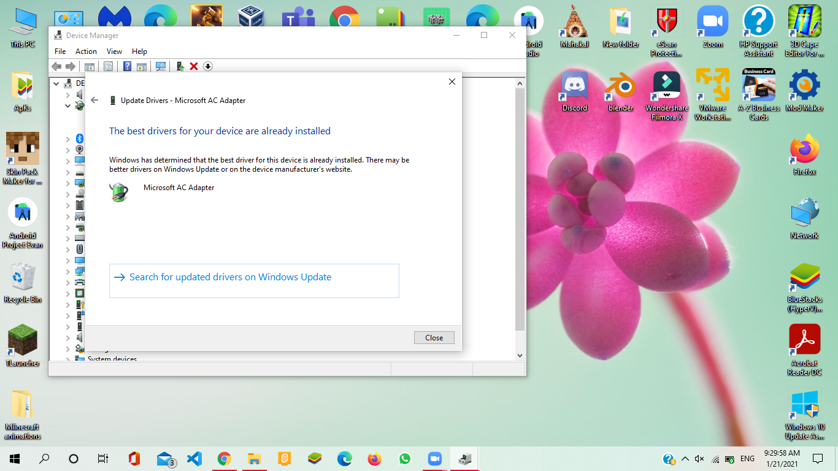Image resolution: width=838 pixels, height=471 pixels.
Task: Open Google Chrome from the taskbar
Action: 224,459
